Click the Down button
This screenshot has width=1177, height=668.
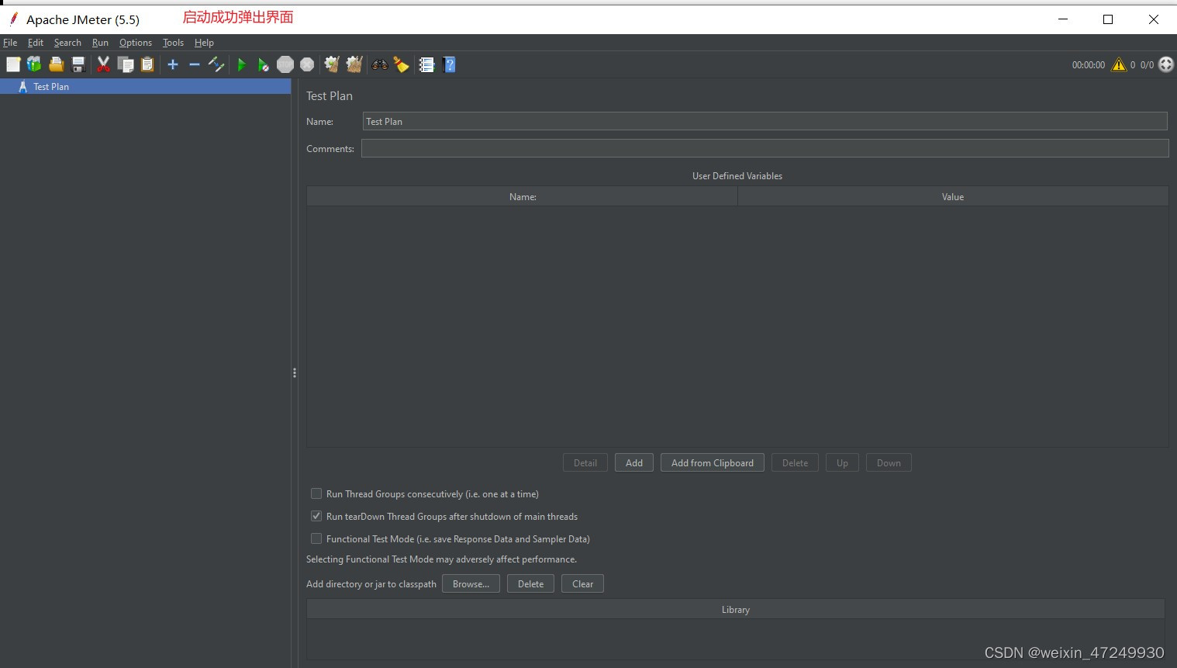pos(889,463)
